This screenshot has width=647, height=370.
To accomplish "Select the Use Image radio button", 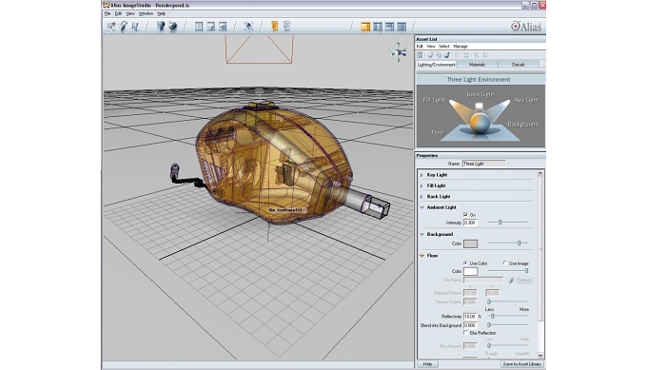I will click(x=505, y=263).
